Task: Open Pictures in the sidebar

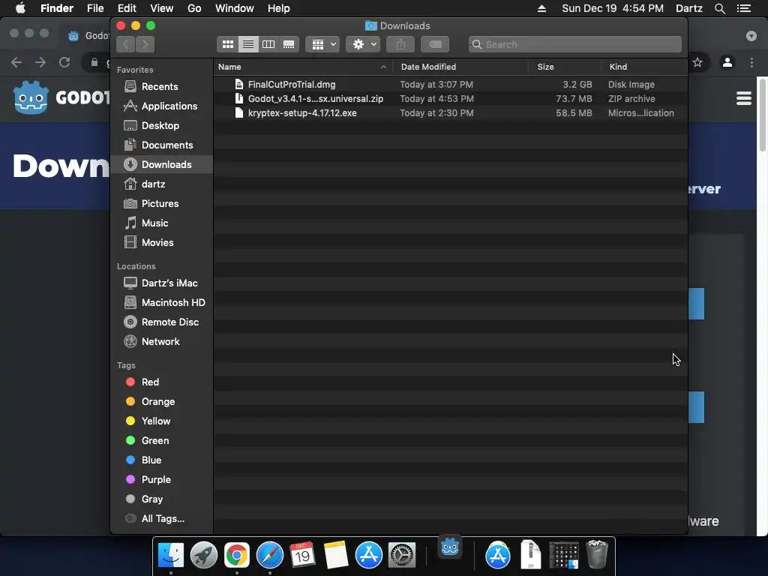Action: 161,203
